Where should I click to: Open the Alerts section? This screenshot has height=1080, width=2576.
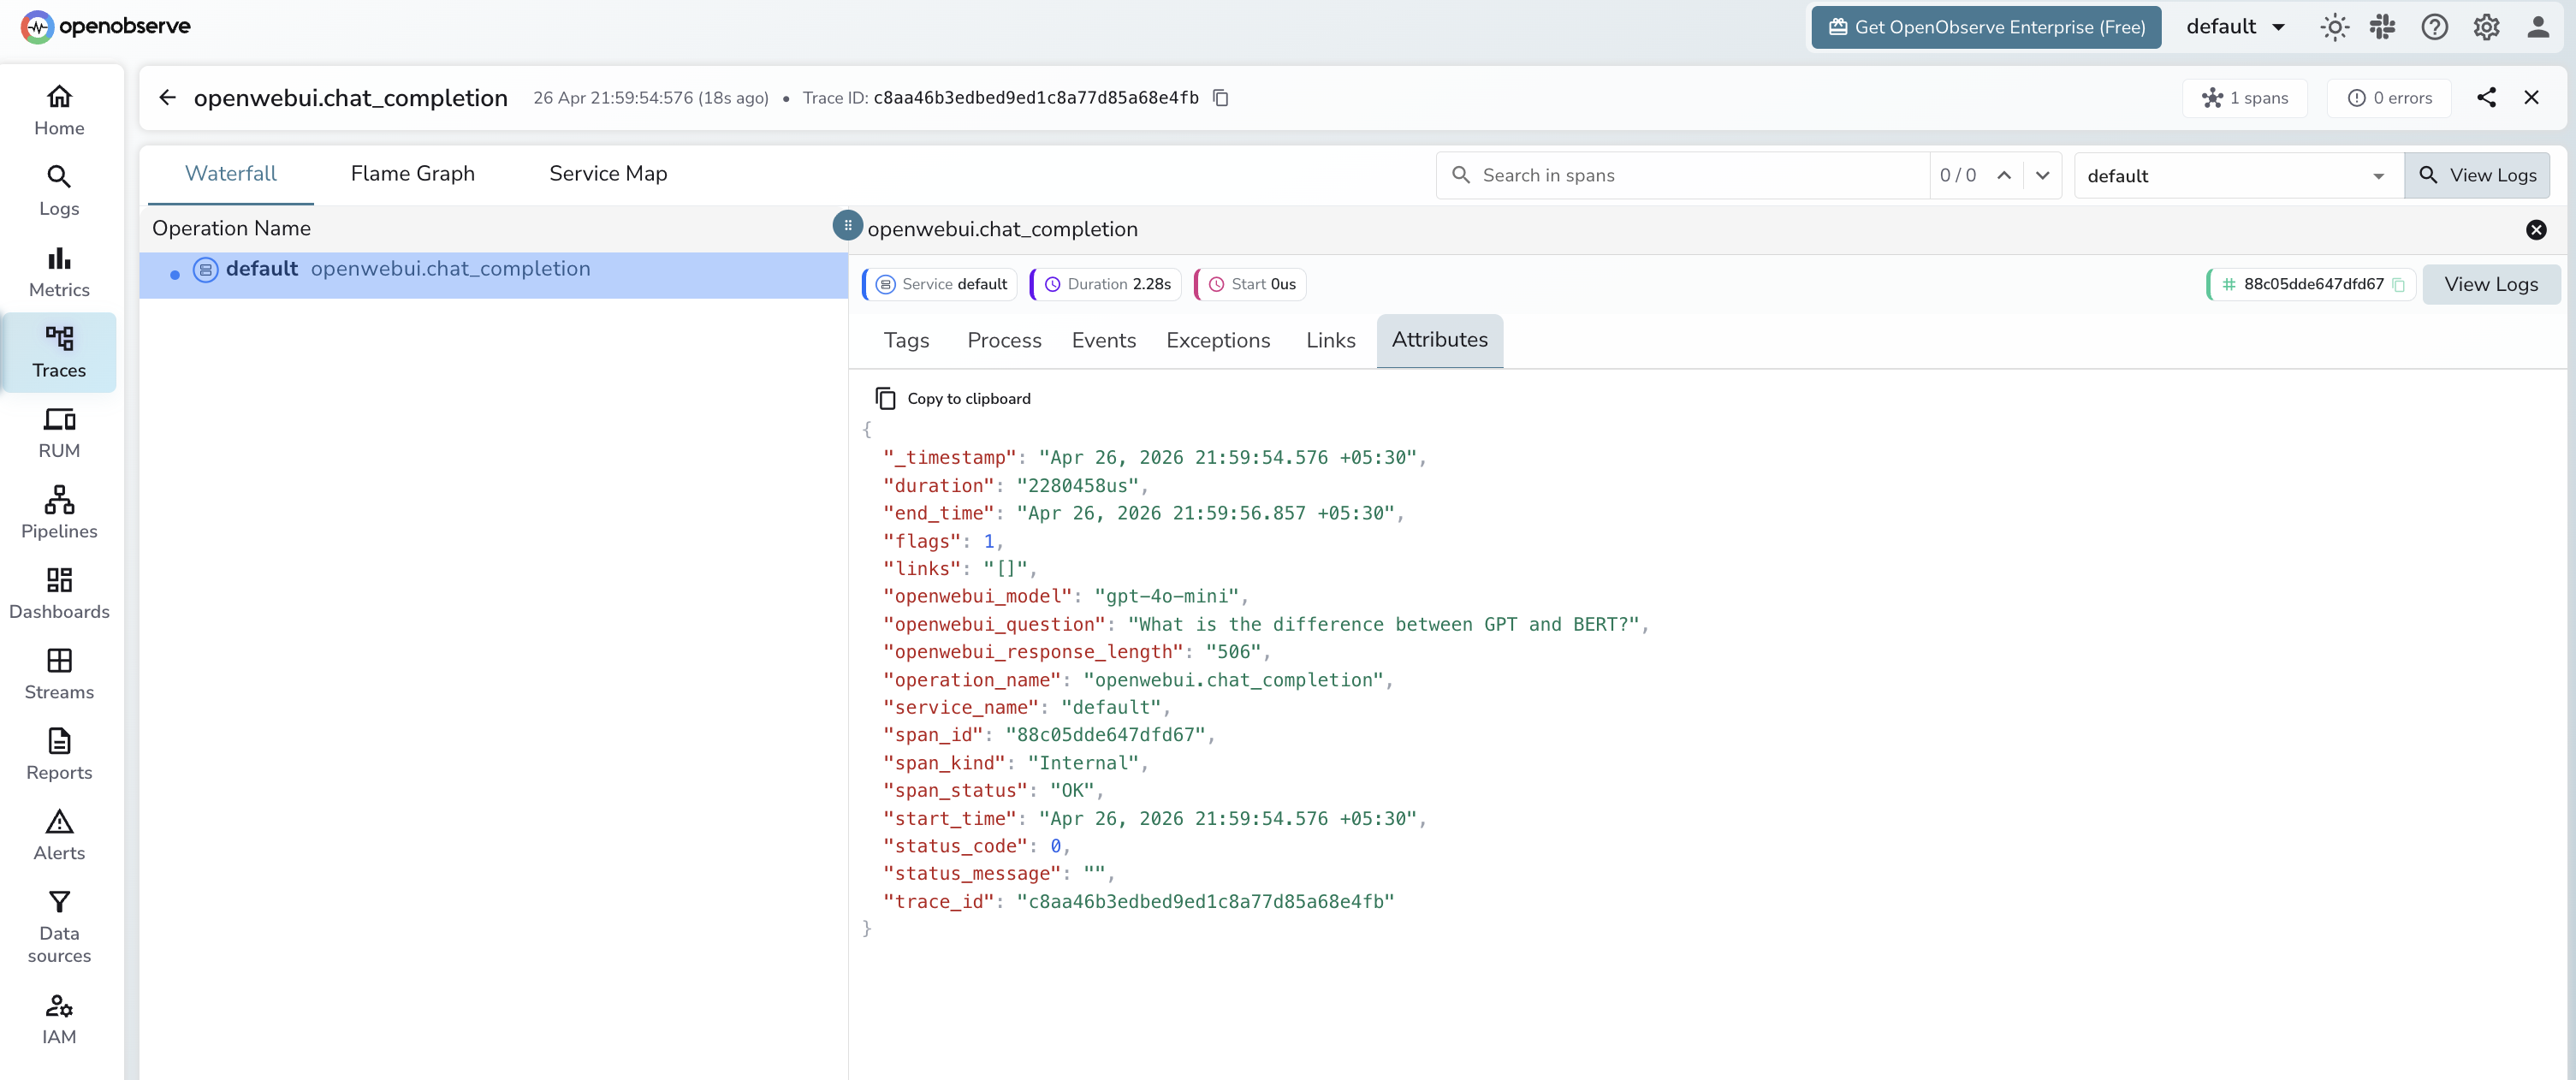pyautogui.click(x=59, y=833)
